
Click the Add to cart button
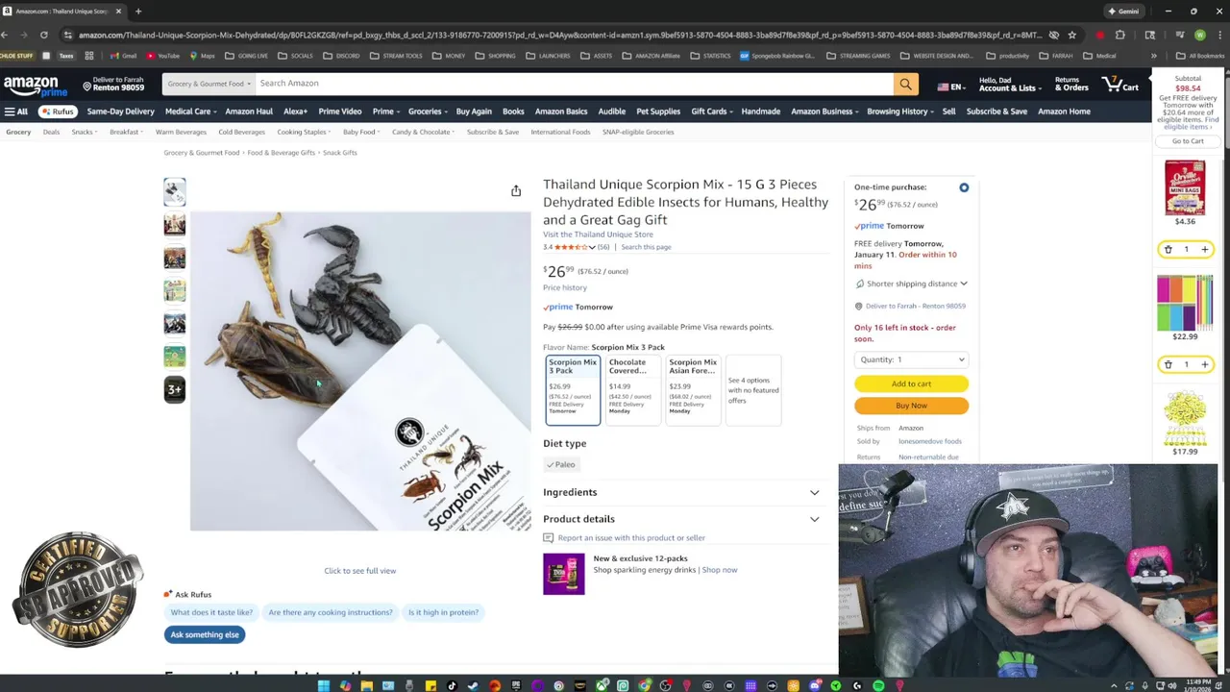pos(911,383)
